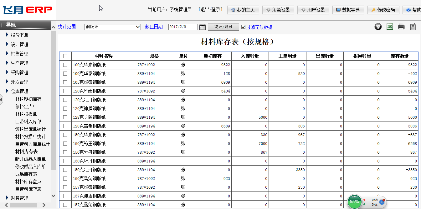Select 领料出库单 from the warehouse menu
This screenshot has height=209, width=421.
(26, 107)
